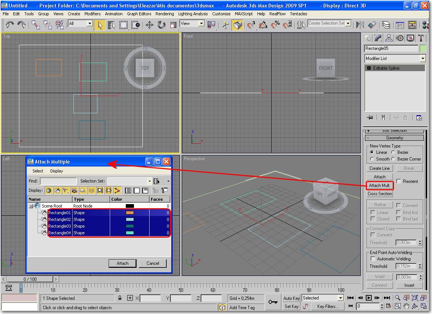The image size is (432, 314).
Task: Open the Create Selection Set dropdown
Action: (348, 23)
